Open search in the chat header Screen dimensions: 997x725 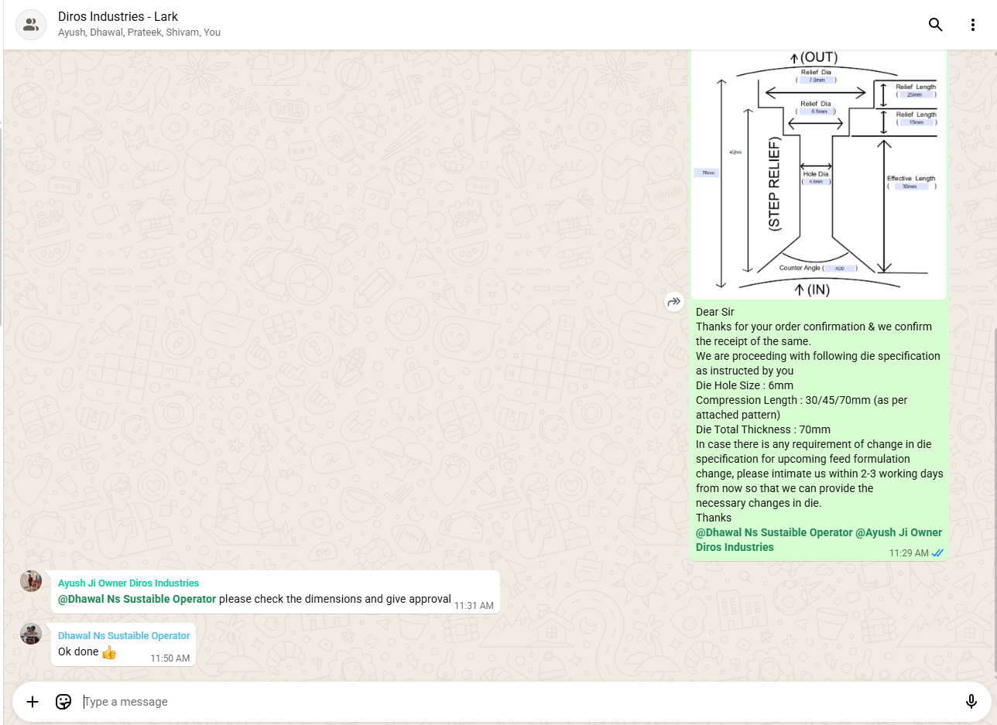pos(935,25)
